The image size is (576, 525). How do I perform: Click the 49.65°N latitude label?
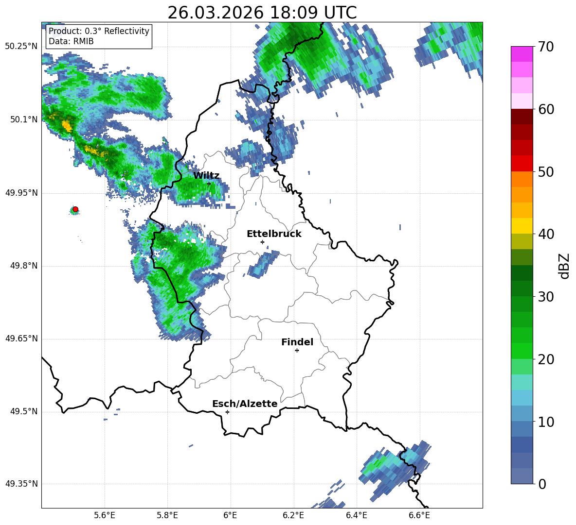point(21,339)
